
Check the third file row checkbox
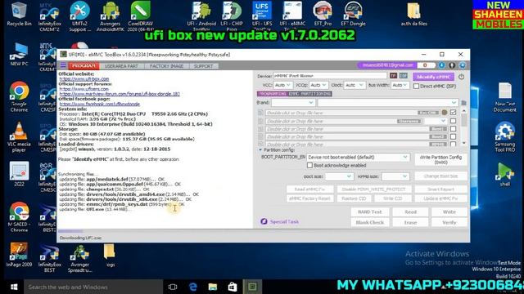pyautogui.click(x=453, y=129)
